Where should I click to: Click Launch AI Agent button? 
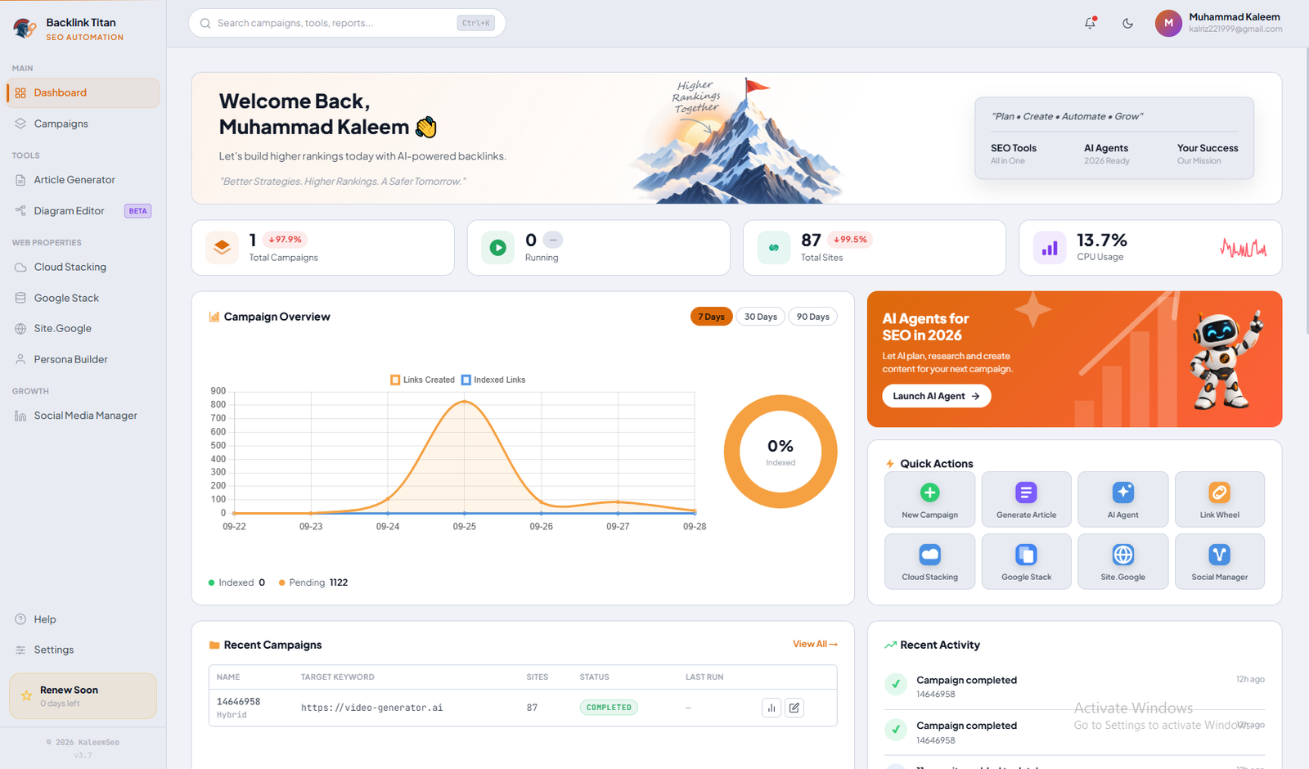(936, 396)
